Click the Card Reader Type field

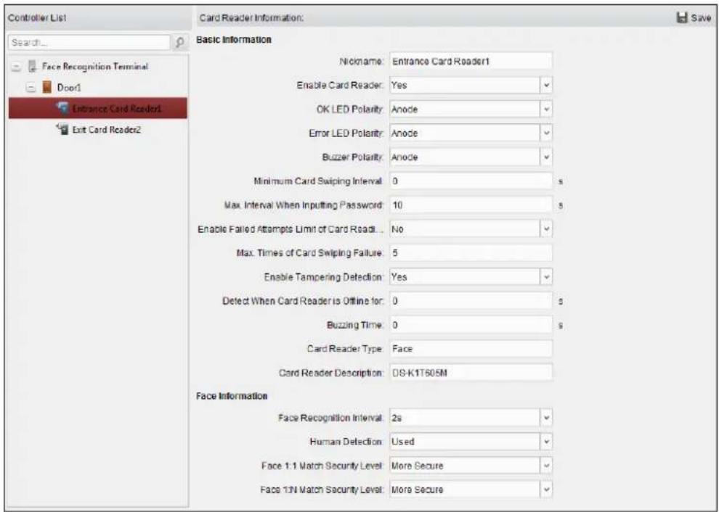(x=471, y=349)
